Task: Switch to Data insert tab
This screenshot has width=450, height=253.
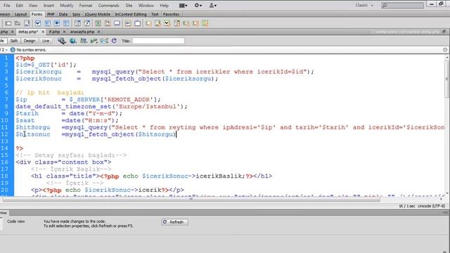Action: [x=63, y=14]
